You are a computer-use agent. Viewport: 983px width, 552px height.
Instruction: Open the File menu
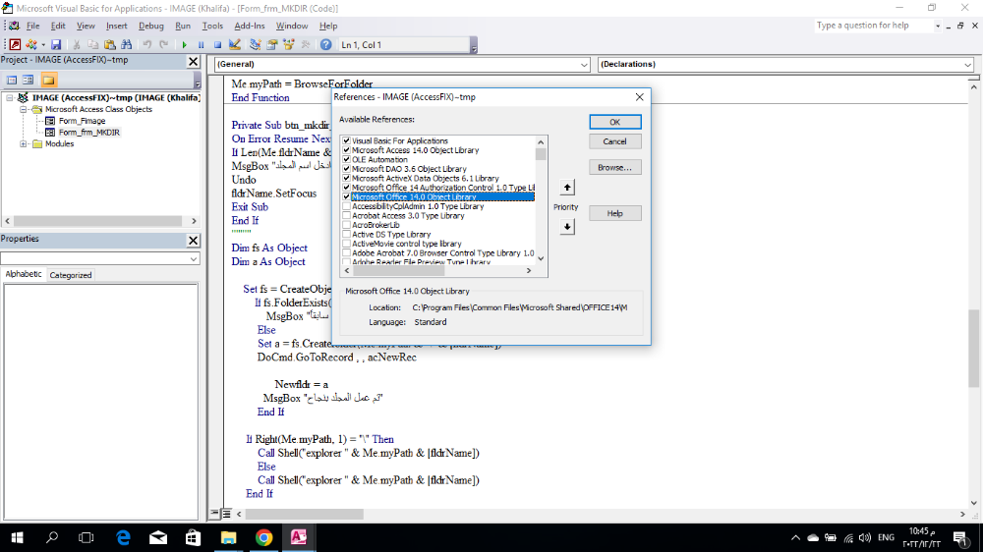coord(32,26)
